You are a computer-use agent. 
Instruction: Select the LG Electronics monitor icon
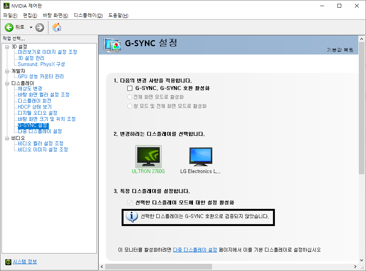point(201,156)
